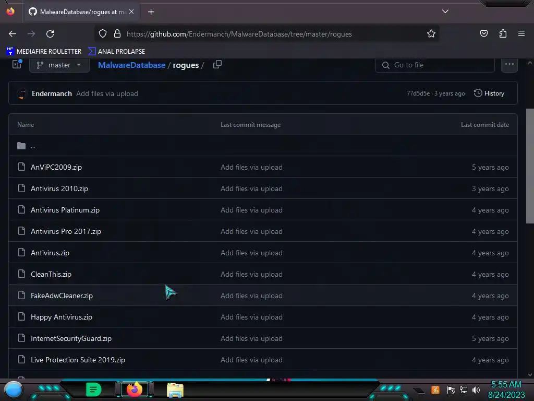534x401 pixels.
Task: Click the site security padlock icon
Action: point(117,34)
